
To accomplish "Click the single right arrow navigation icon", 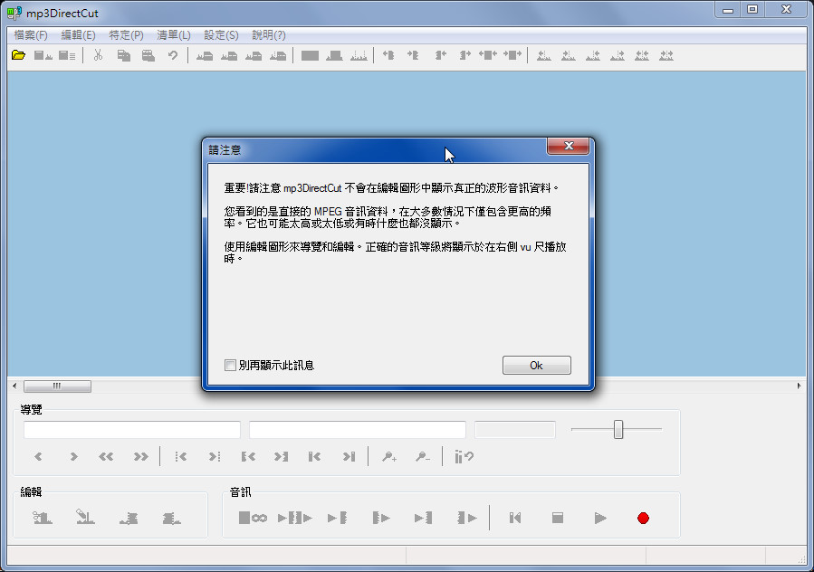I will (x=73, y=457).
